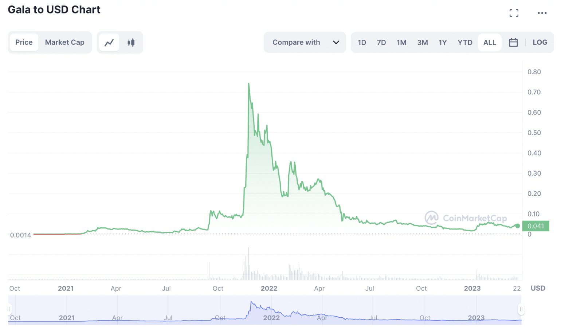Grab the left range slider handle
The height and width of the screenshot is (333, 561).
pyautogui.click(x=9, y=309)
